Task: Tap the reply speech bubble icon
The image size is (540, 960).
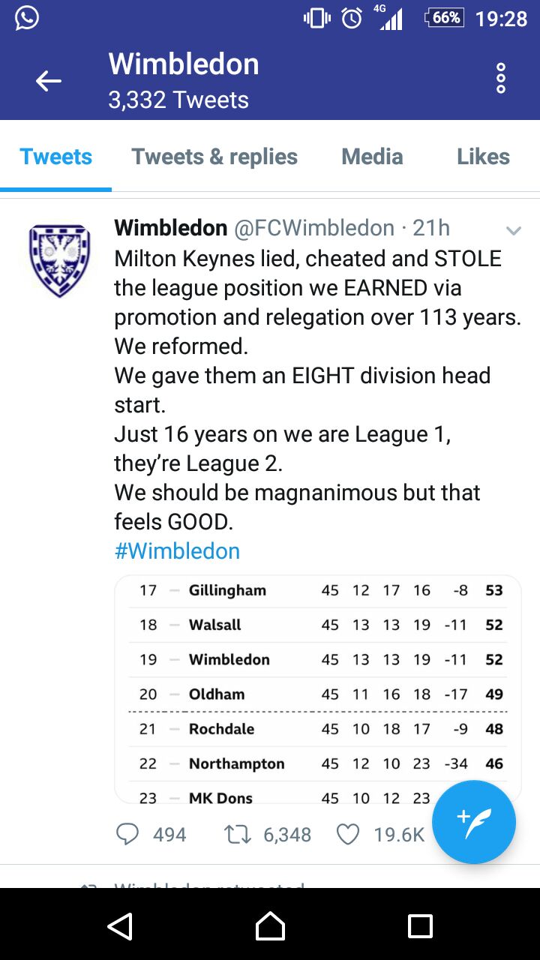Action: 127,834
